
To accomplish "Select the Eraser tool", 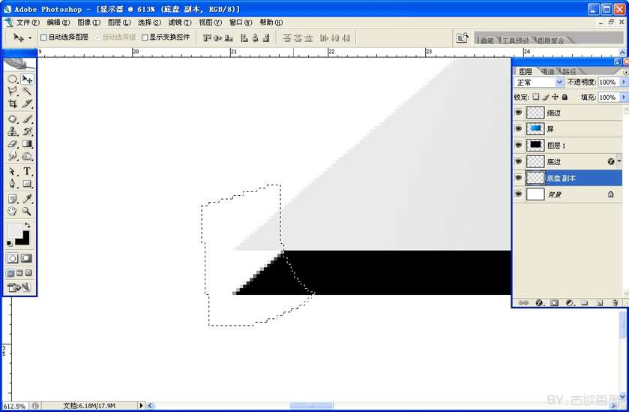I will [x=13, y=144].
